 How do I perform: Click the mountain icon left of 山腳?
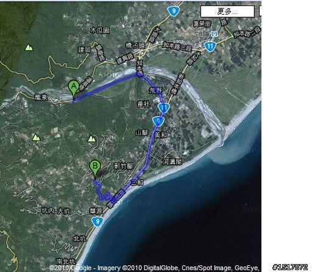[91, 139]
